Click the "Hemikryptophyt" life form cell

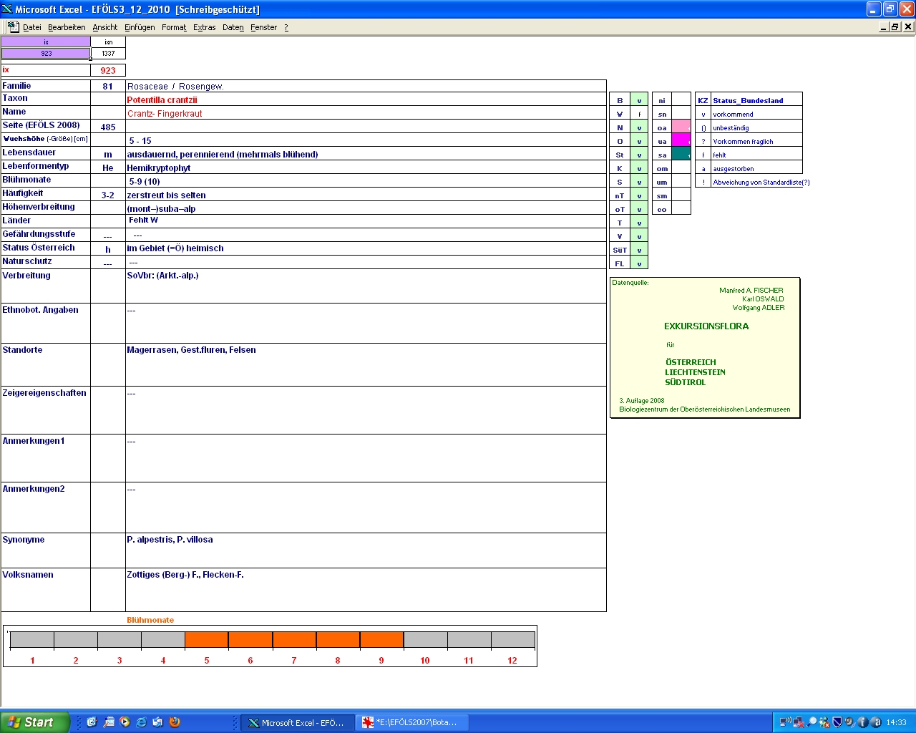[x=366, y=168]
